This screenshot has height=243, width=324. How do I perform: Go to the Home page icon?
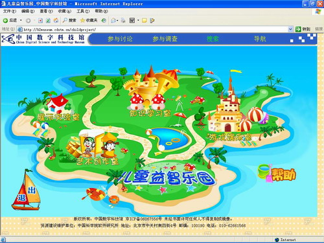point(56,21)
